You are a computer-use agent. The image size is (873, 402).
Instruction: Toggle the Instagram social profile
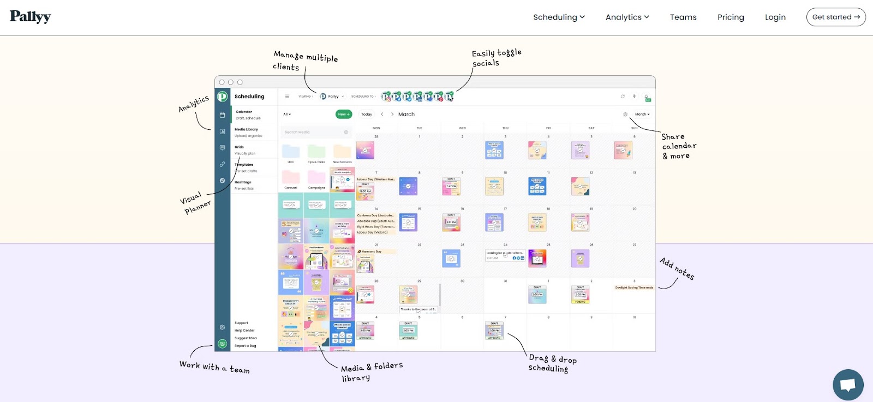386,97
